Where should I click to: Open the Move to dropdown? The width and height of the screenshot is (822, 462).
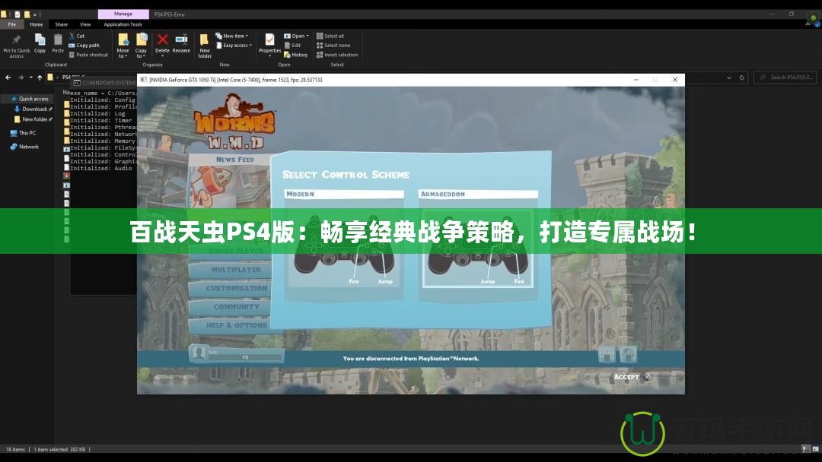click(123, 46)
